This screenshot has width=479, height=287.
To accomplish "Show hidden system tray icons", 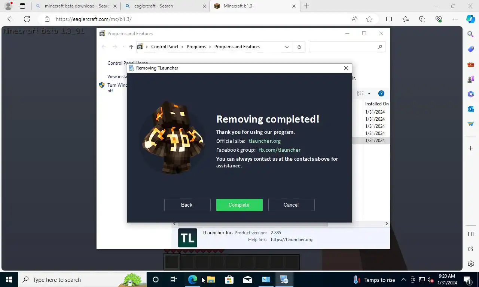I will pos(403,280).
